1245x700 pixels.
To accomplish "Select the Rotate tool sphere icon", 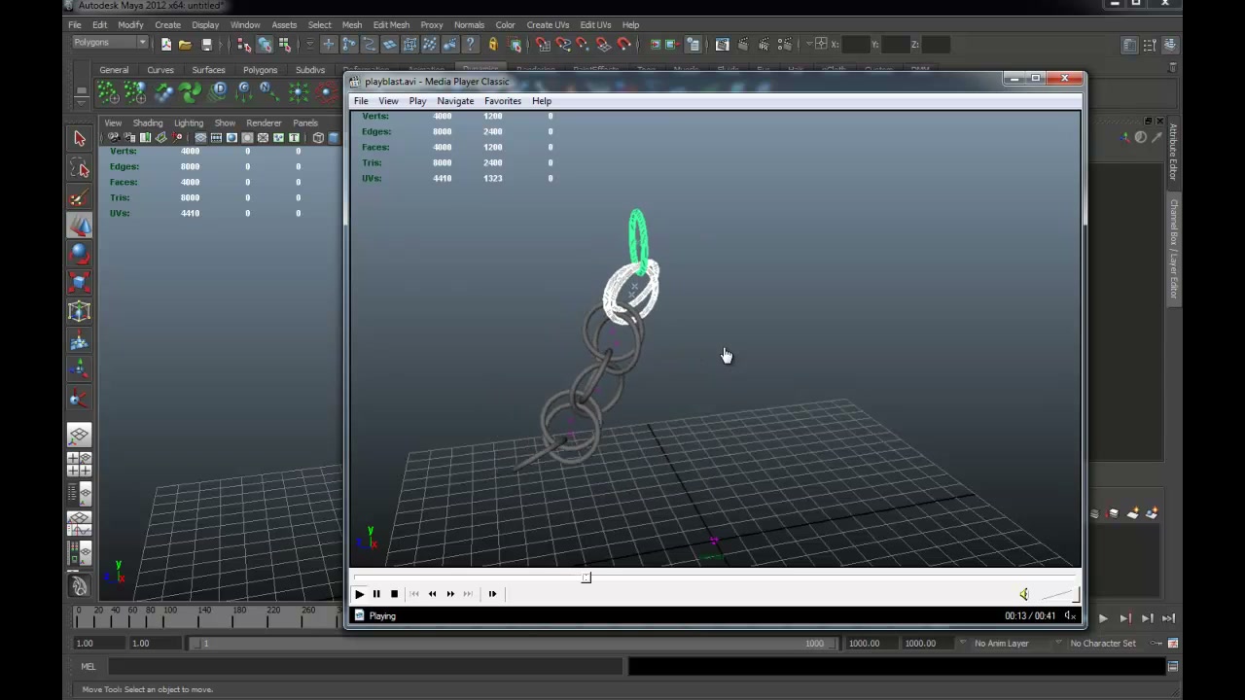I will [x=80, y=255].
